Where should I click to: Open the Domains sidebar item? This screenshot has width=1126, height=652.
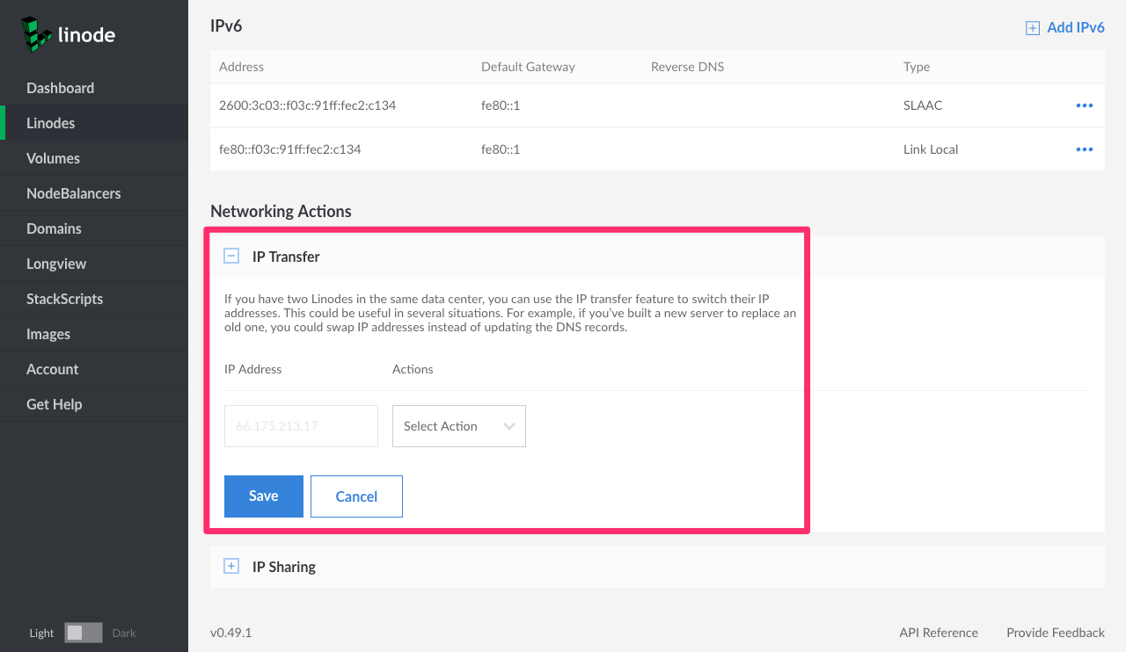(x=54, y=228)
